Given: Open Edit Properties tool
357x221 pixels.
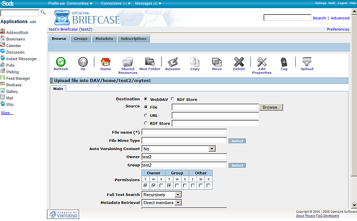Looking at the screenshot, I should point(262,63).
